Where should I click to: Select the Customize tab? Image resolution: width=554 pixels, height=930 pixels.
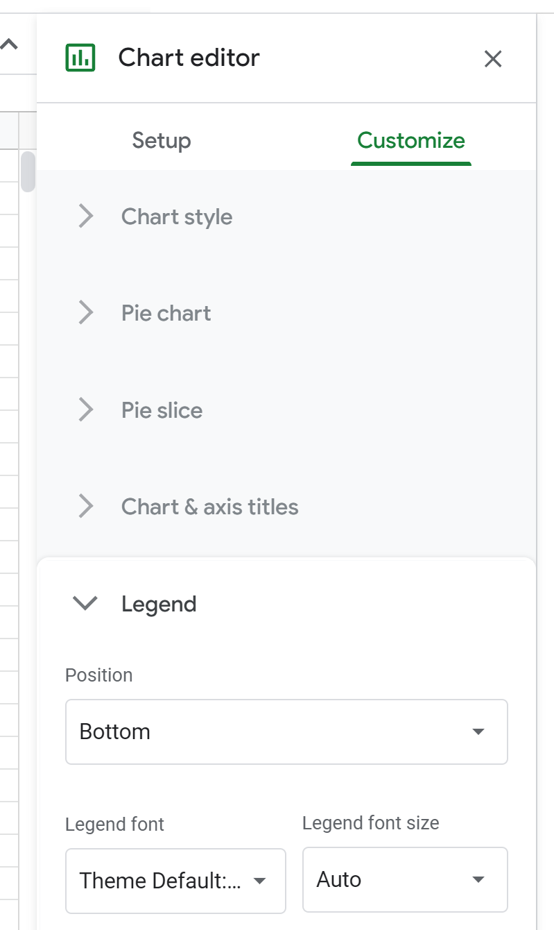coord(410,141)
